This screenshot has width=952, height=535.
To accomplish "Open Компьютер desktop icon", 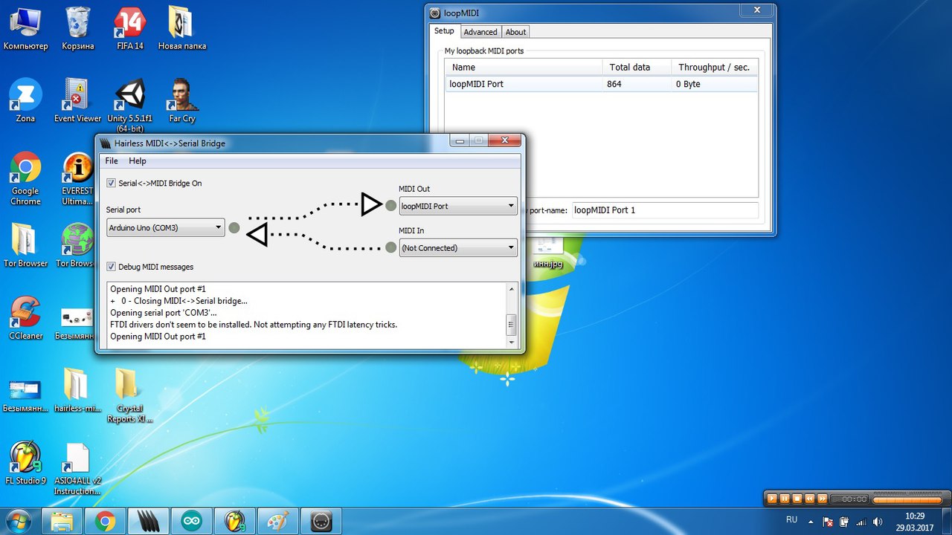I will coord(25,29).
